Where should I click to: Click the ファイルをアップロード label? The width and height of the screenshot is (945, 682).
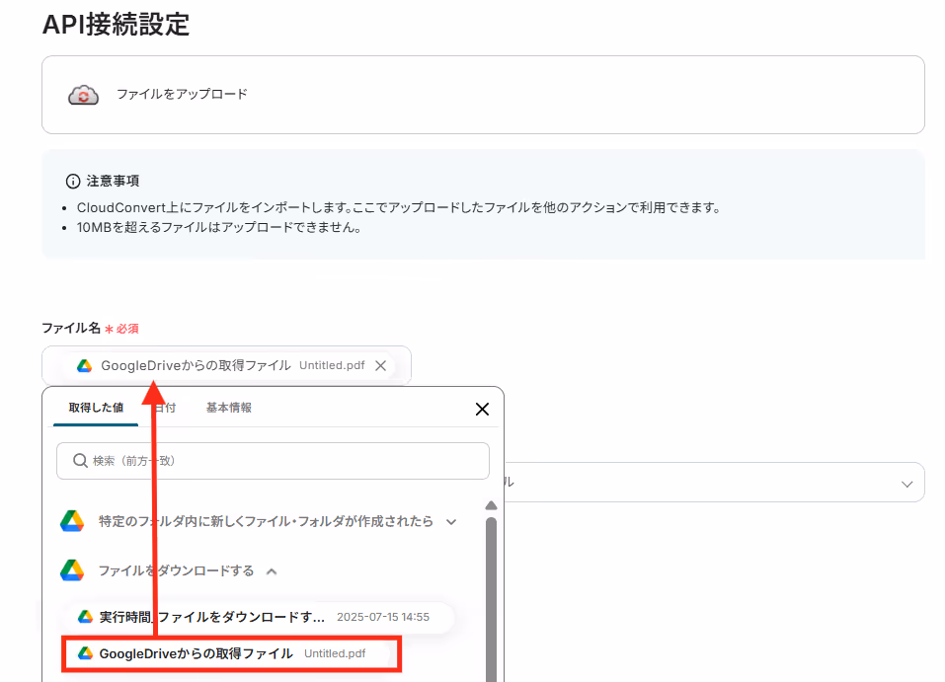click(182, 94)
